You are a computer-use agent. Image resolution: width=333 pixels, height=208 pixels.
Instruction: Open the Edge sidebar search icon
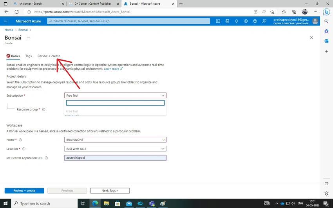click(326, 21)
